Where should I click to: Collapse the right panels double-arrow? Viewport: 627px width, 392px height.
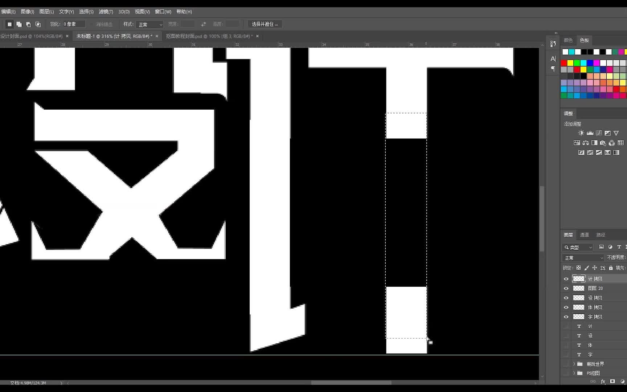[556, 33]
